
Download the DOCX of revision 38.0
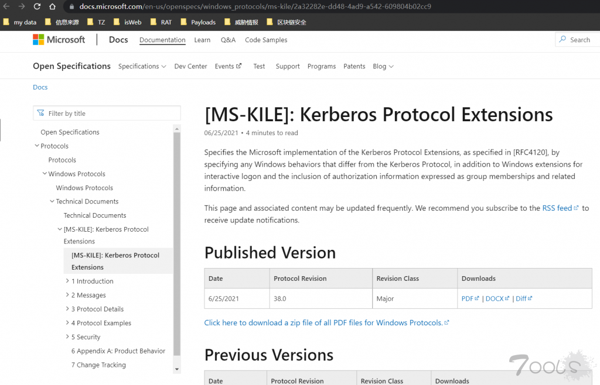[x=497, y=298]
